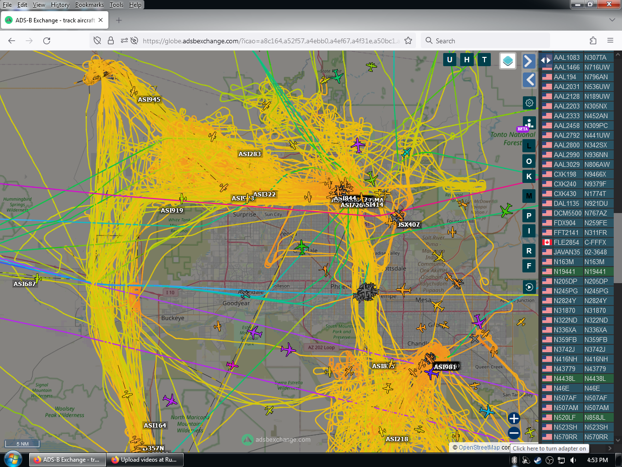This screenshot has width=622, height=467.
Task: Open the Tools menu
Action: point(117,5)
